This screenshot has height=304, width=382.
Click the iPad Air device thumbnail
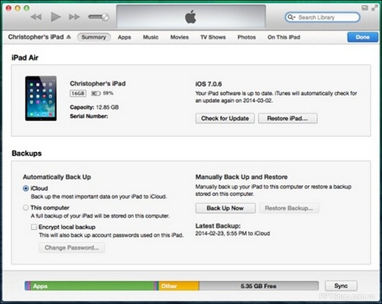click(41, 98)
